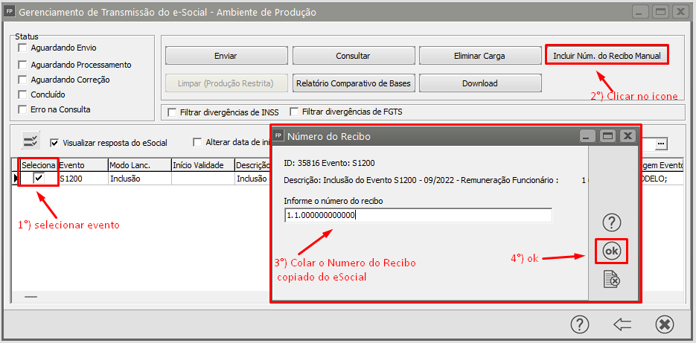The width and height of the screenshot is (696, 343).
Task: Enable the Aguardando Envio status checkbox
Action: pos(23,48)
